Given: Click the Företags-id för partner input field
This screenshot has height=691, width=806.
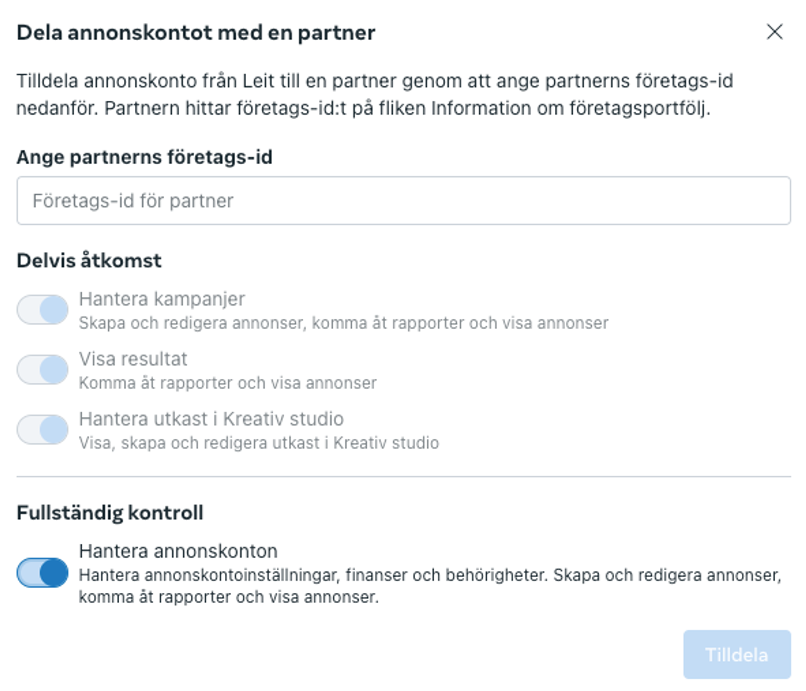Looking at the screenshot, I should click(x=403, y=201).
